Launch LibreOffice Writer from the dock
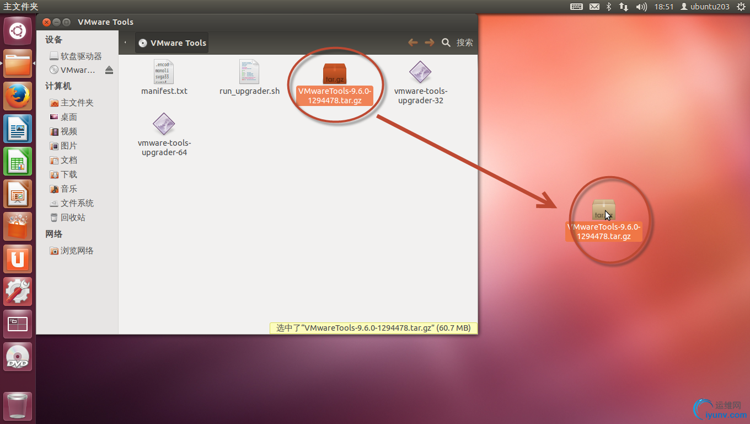This screenshot has width=750, height=424. (18, 129)
